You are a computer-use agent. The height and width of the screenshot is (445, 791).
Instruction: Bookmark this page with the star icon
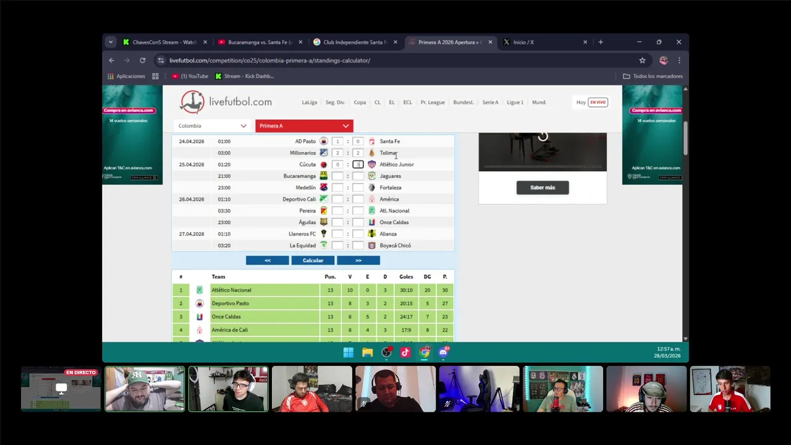(x=642, y=61)
